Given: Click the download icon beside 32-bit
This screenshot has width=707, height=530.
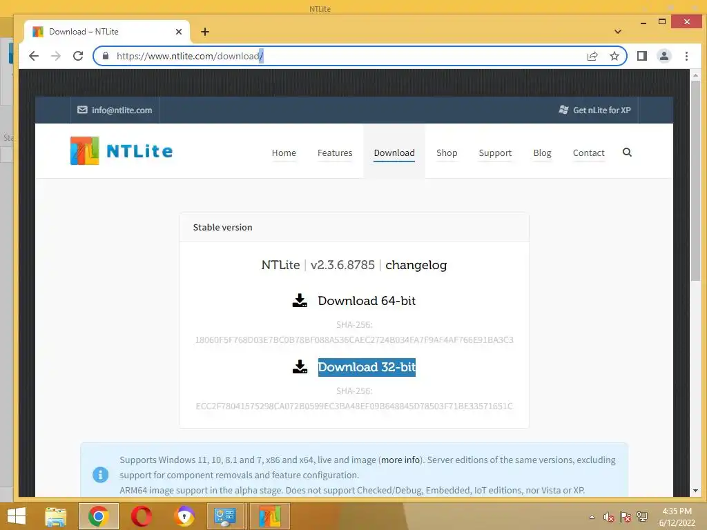Looking at the screenshot, I should tap(300, 367).
